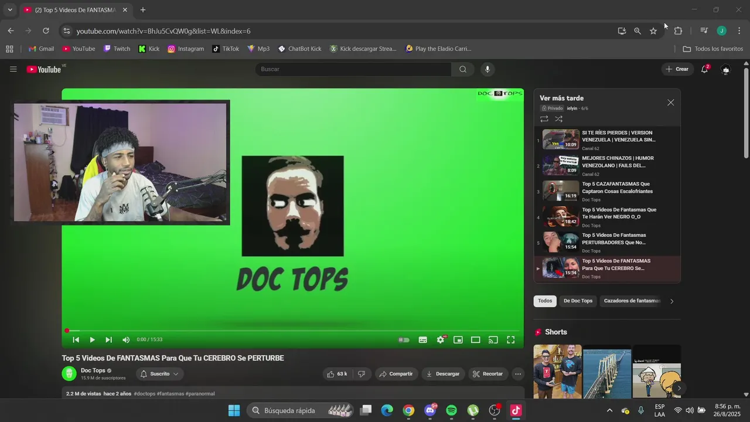Screen dimensions: 750x422
Task: Show next Shorts with arrow
Action: (679, 388)
